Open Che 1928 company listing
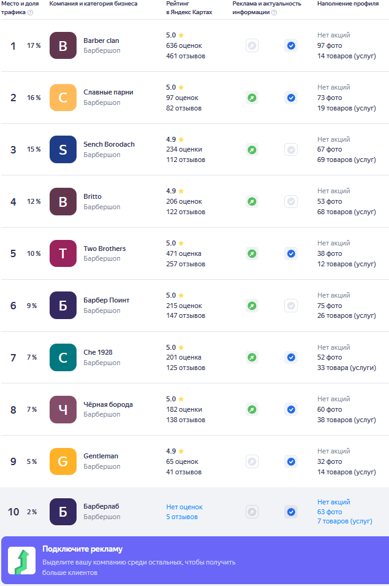 click(x=98, y=352)
